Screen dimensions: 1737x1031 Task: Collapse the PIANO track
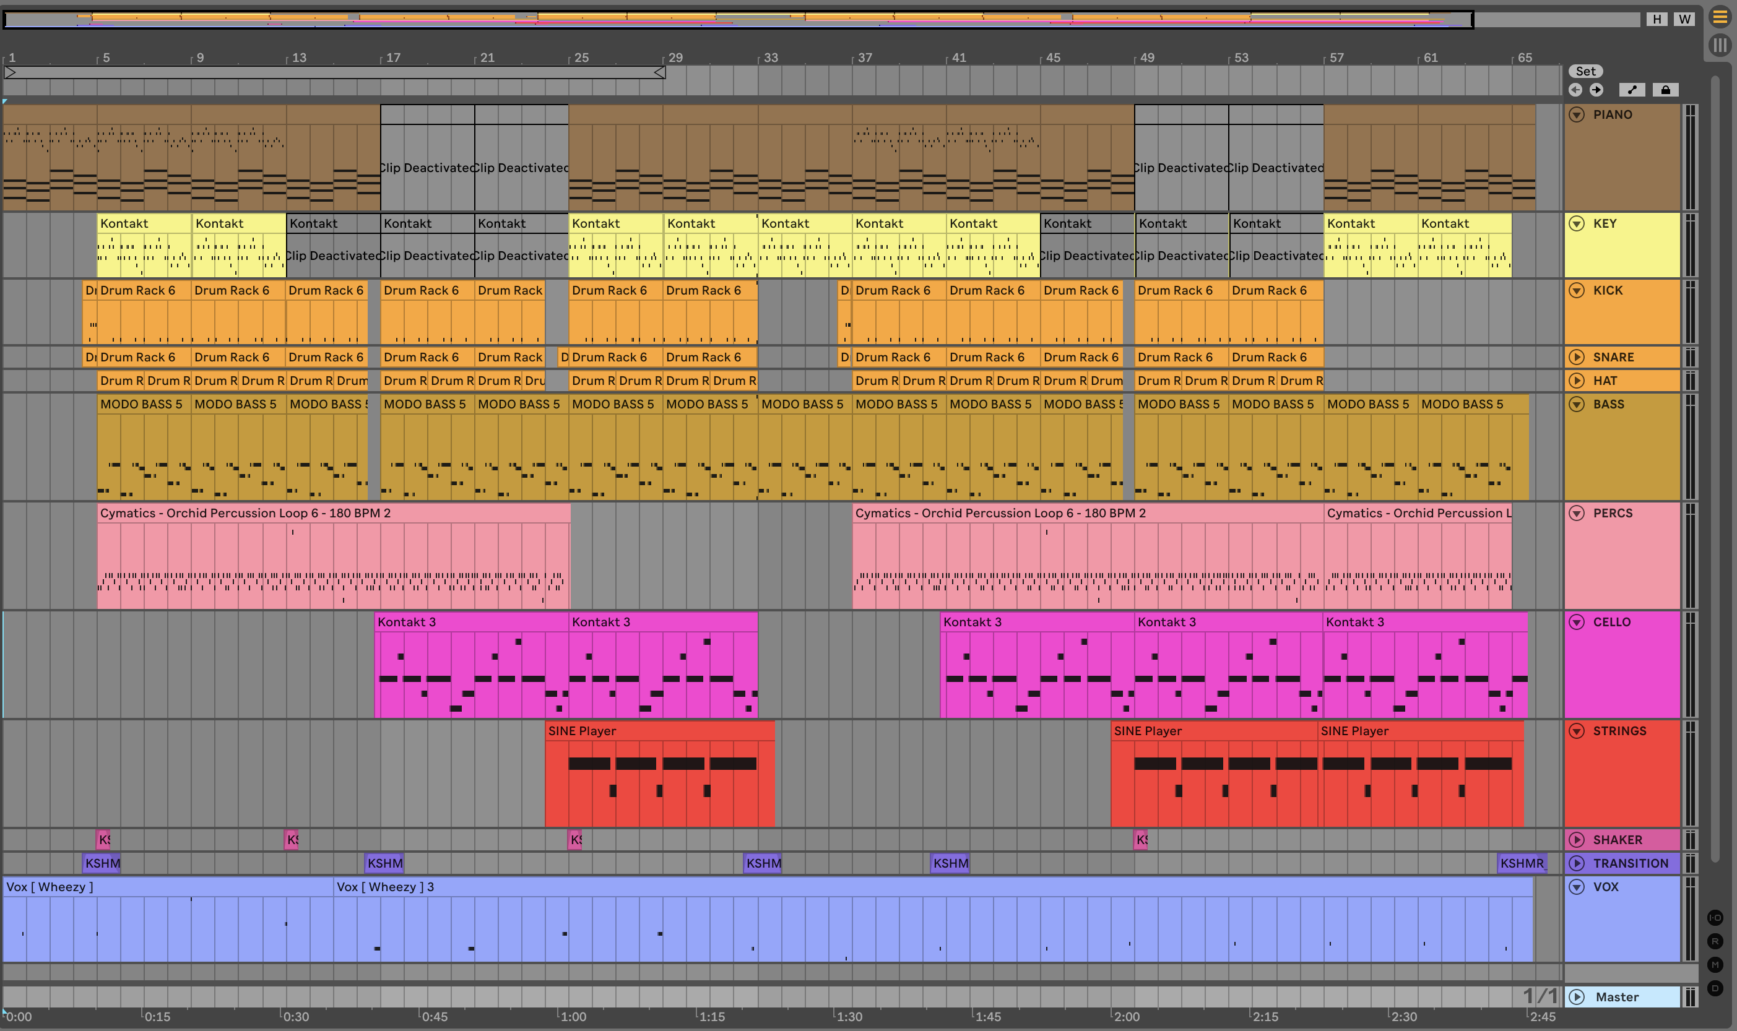1577,114
